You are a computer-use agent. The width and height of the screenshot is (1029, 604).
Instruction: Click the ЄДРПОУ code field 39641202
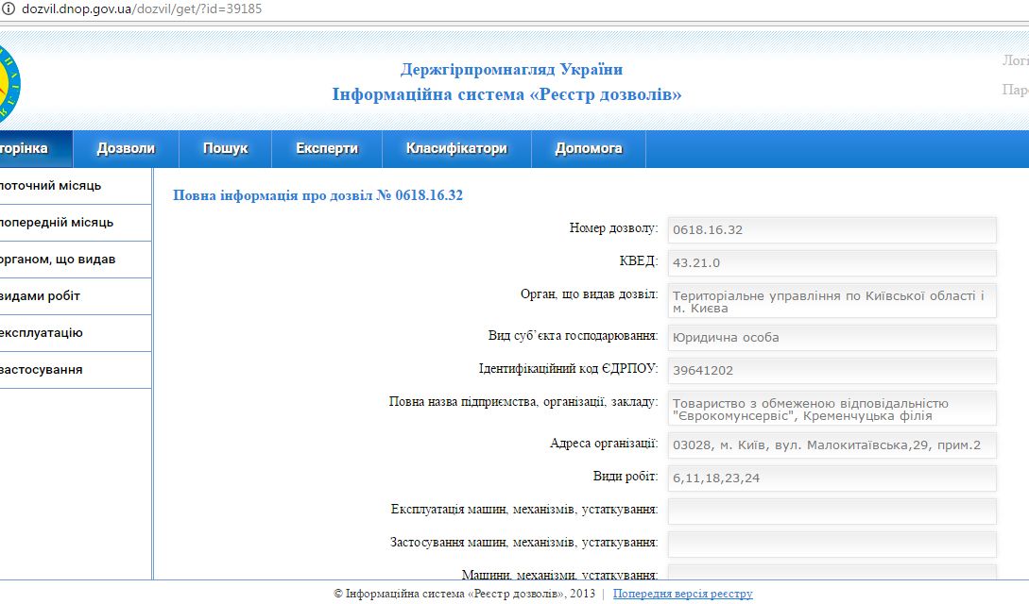832,371
